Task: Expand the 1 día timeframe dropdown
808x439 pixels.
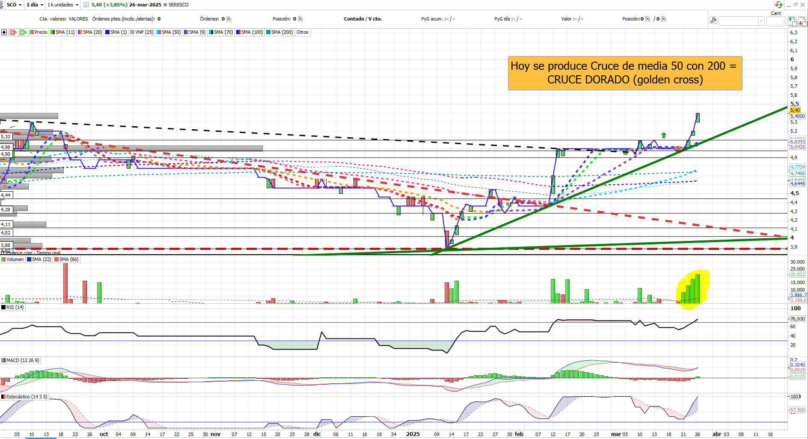Action: (35, 5)
